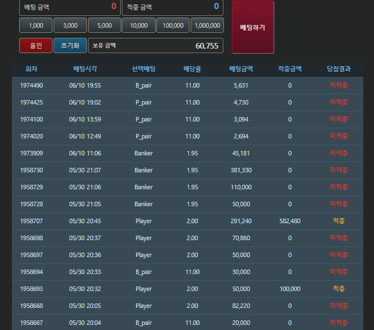
Task: Select round number 1958697
Action: (32, 255)
